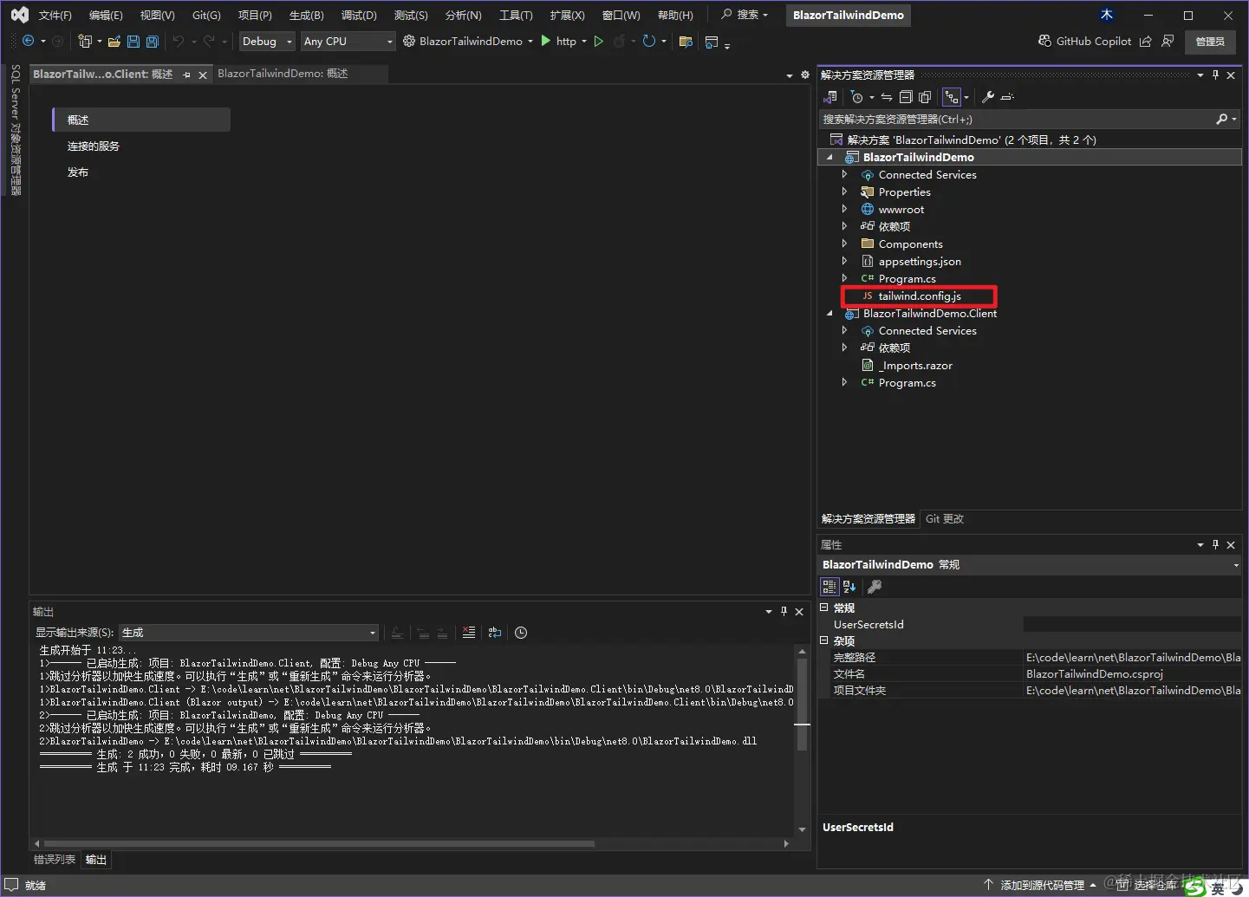Image resolution: width=1249 pixels, height=897 pixels.
Task: Click the Solution Explorer search box
Action: pyautogui.click(x=1016, y=119)
